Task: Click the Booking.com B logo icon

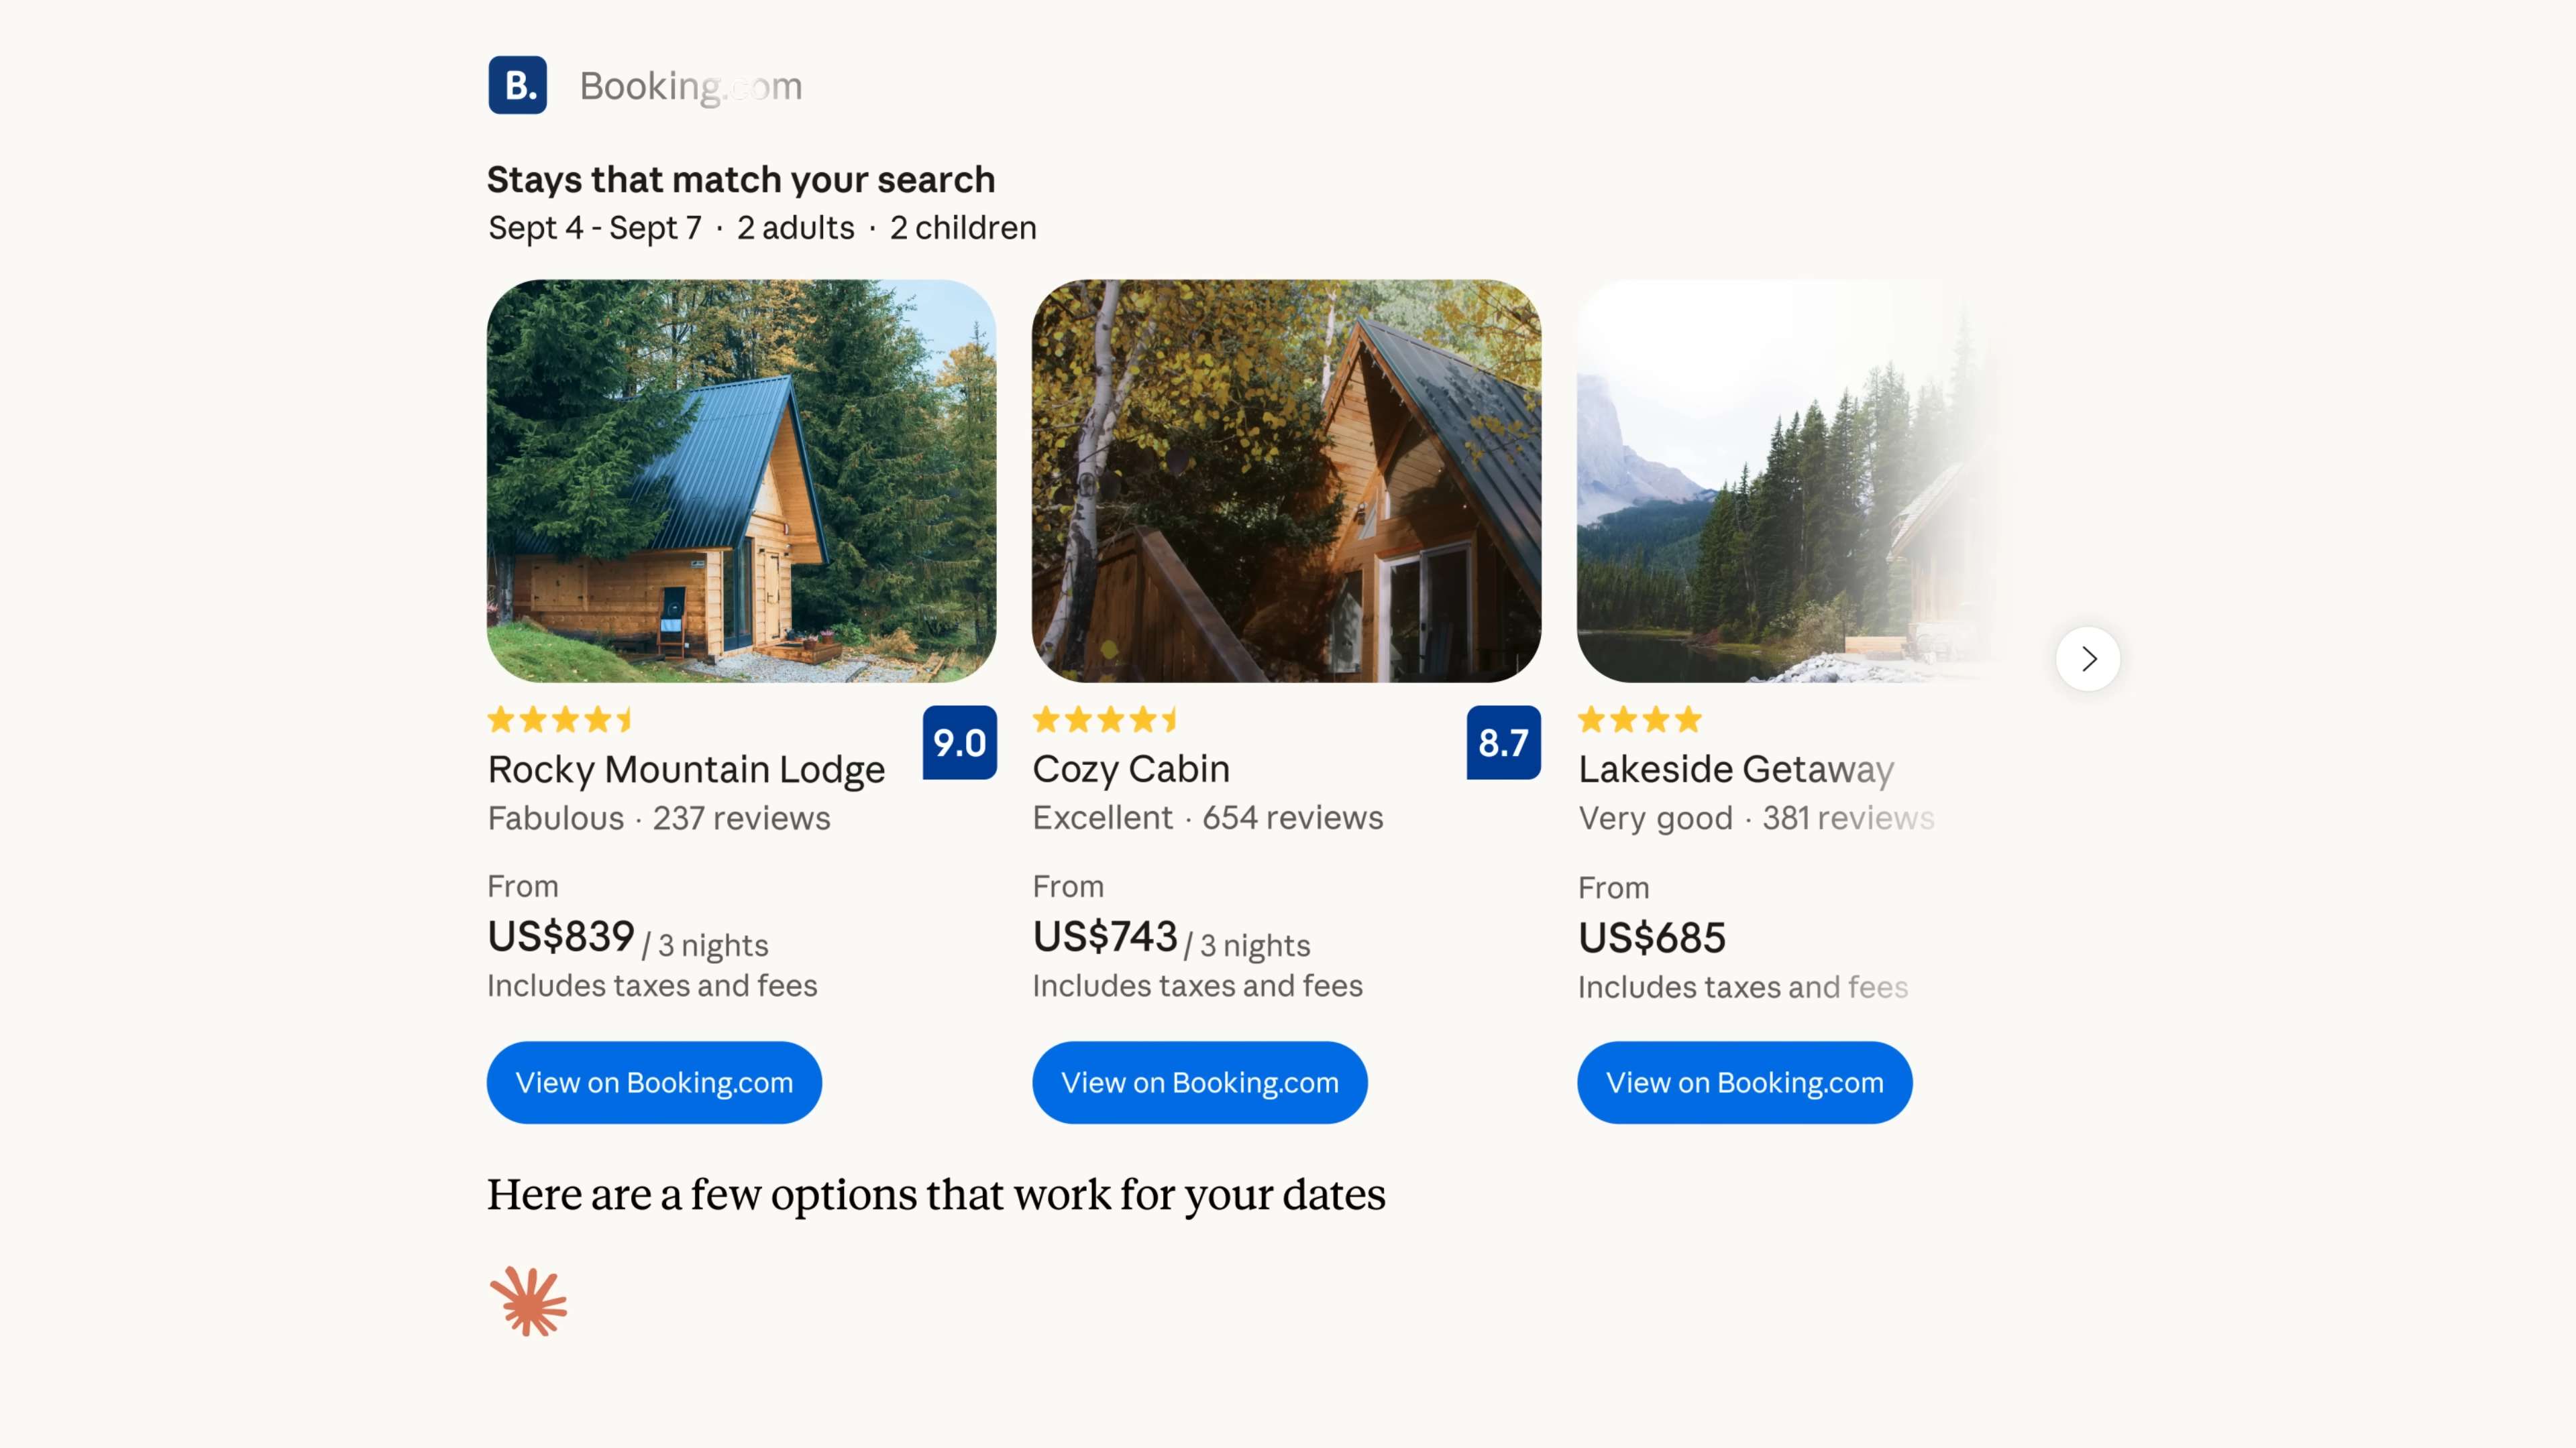Action: point(517,85)
